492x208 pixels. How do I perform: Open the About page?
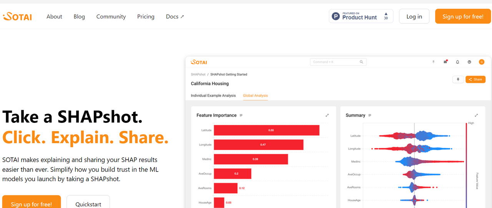(x=54, y=17)
